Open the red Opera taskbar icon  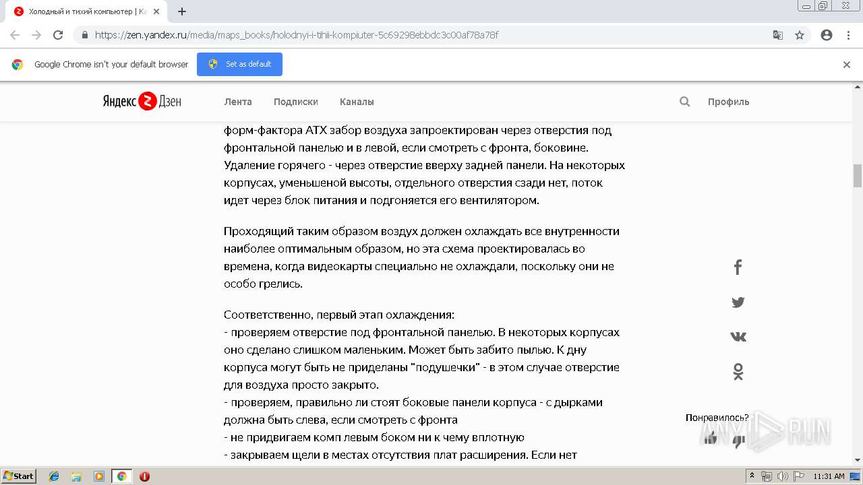[x=144, y=476]
